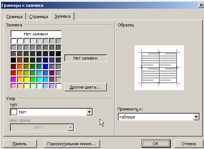The image size is (204, 149).
Task: Open the disabled 'цвет фона' Авто dropdown
Action: click(x=42, y=127)
